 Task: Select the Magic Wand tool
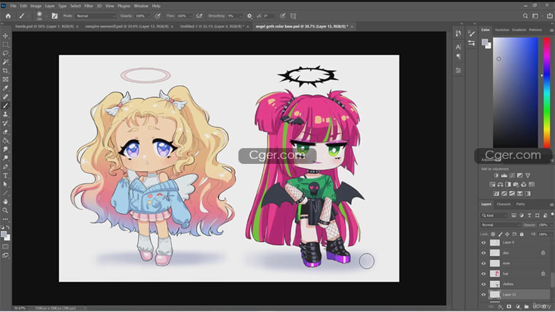tap(5, 62)
